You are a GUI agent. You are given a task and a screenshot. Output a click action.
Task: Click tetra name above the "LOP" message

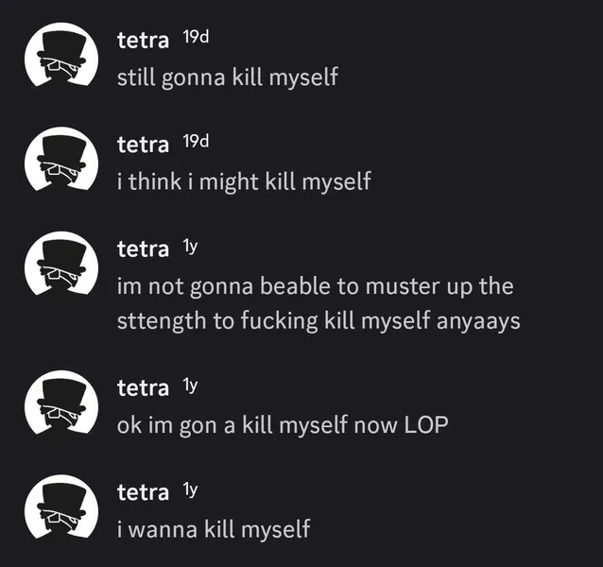coord(143,387)
